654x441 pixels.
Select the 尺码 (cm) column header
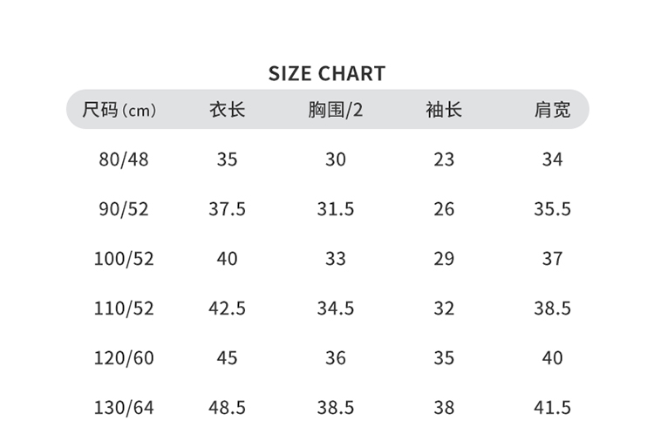point(119,110)
